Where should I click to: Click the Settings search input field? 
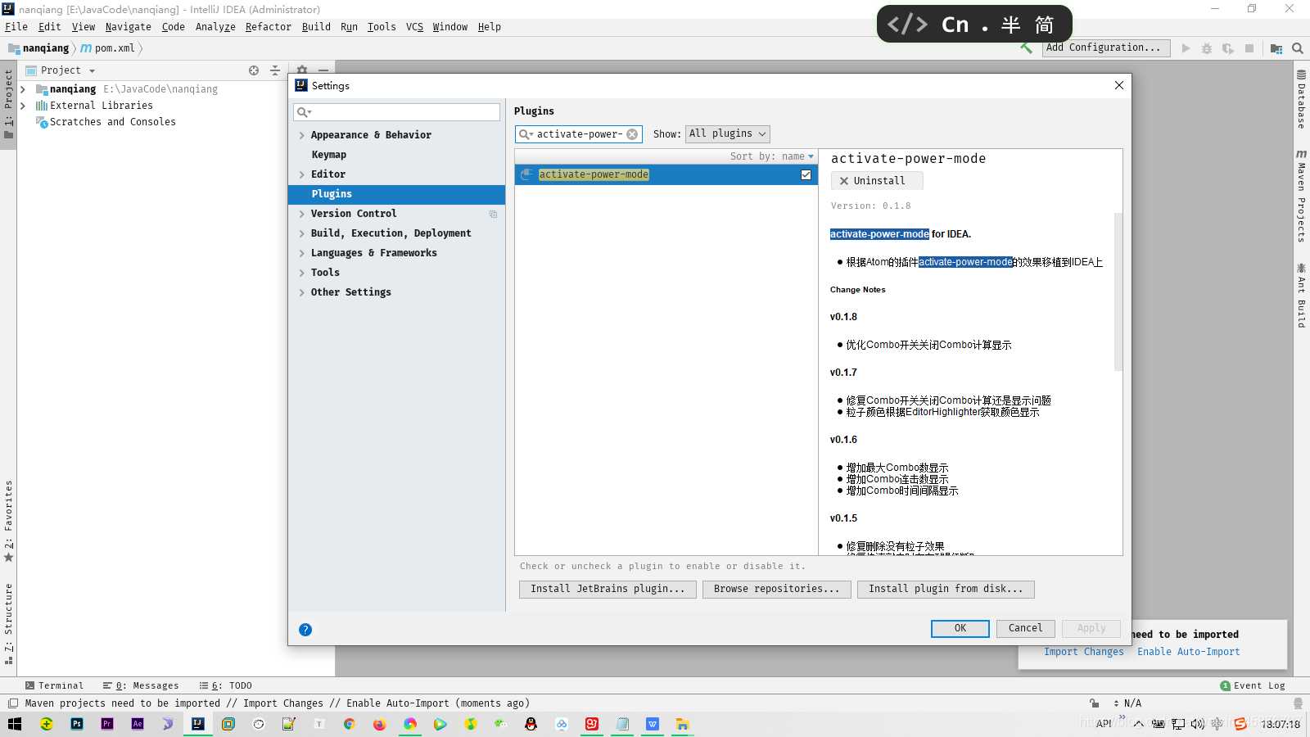pos(397,112)
